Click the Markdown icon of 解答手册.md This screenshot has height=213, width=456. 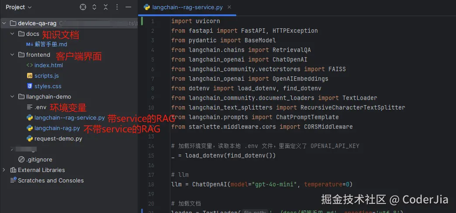click(x=30, y=44)
